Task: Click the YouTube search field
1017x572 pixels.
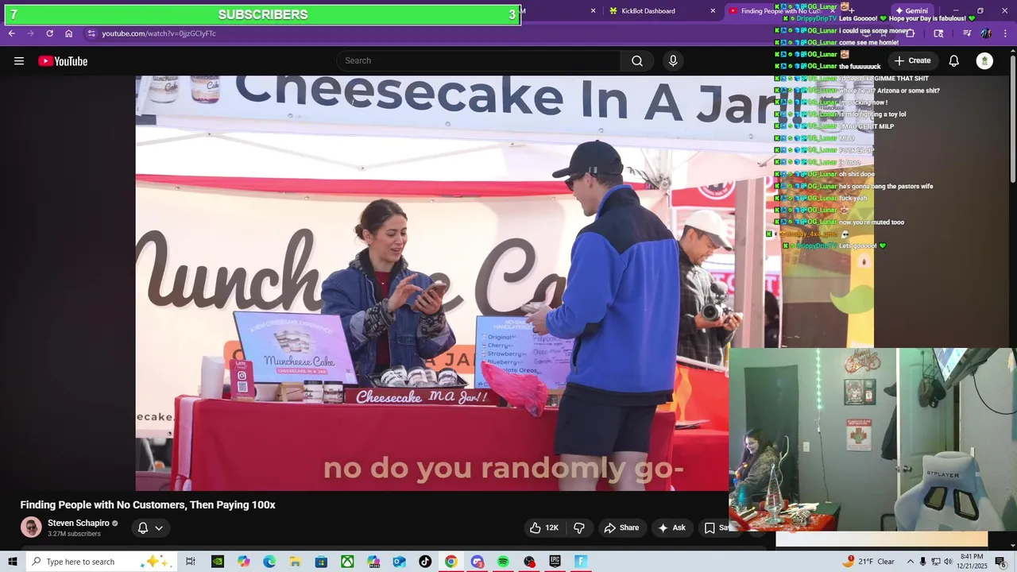Action: coord(479,61)
